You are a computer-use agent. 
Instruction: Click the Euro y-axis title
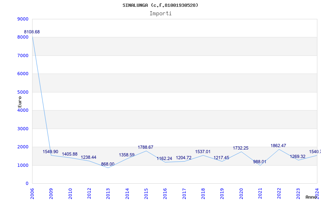pos(20,102)
